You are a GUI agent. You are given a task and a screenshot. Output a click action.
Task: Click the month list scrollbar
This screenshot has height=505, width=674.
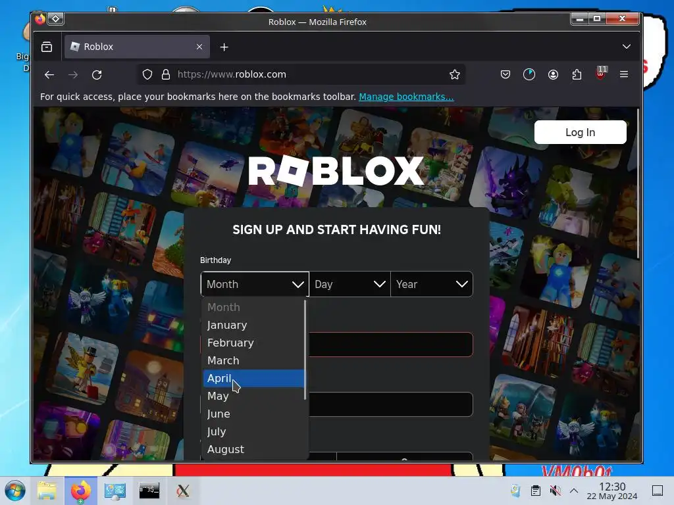305,350
